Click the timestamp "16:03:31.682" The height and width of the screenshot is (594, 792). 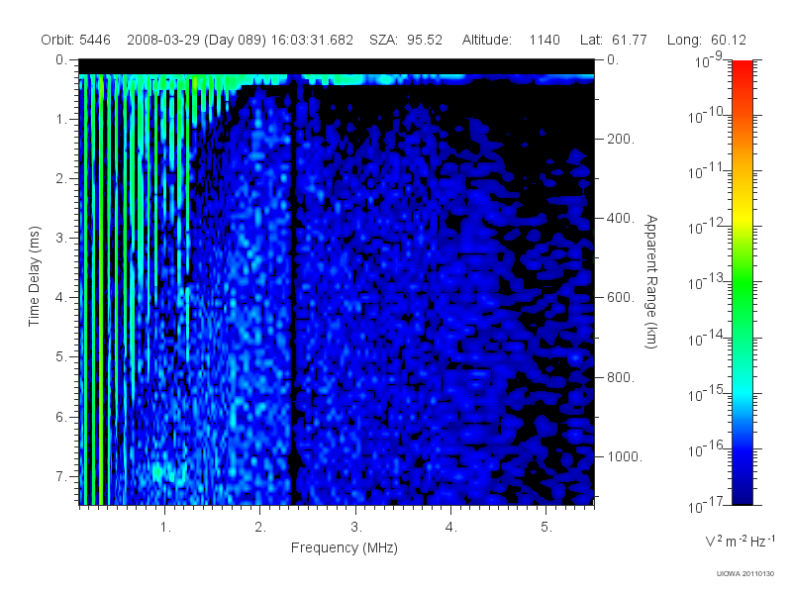[x=312, y=40]
